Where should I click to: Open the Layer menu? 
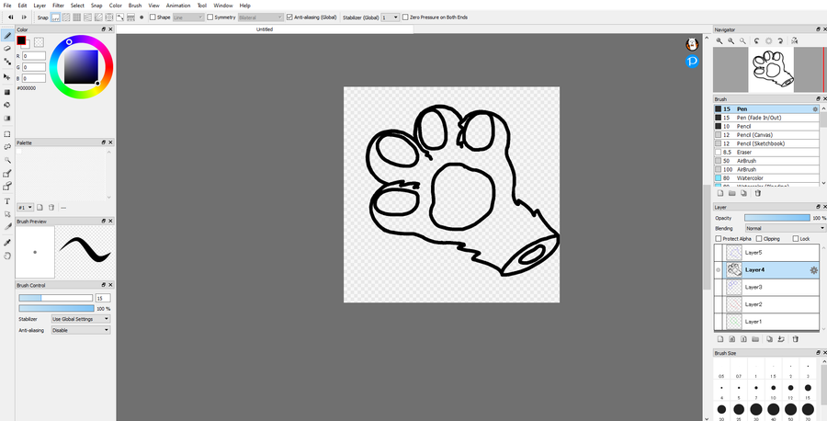(x=40, y=6)
